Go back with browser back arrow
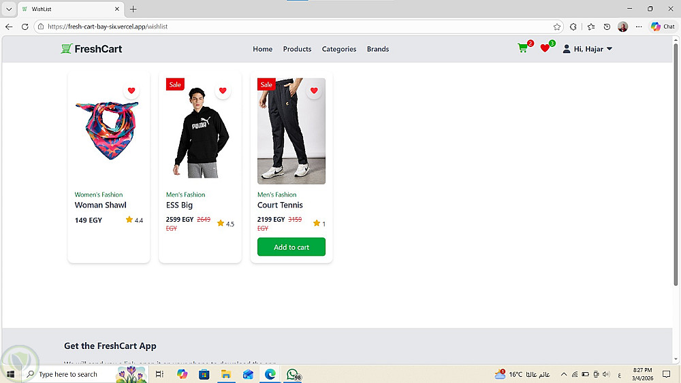Image resolution: width=681 pixels, height=383 pixels. 9,27
